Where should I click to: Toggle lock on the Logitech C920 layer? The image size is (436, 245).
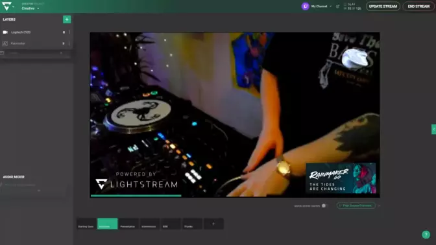(64, 32)
